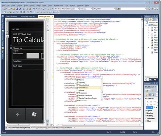Viewport: 161px width, 136px height.
Task: Collapse the MainPage.xaml tree node
Action: point(149,47)
